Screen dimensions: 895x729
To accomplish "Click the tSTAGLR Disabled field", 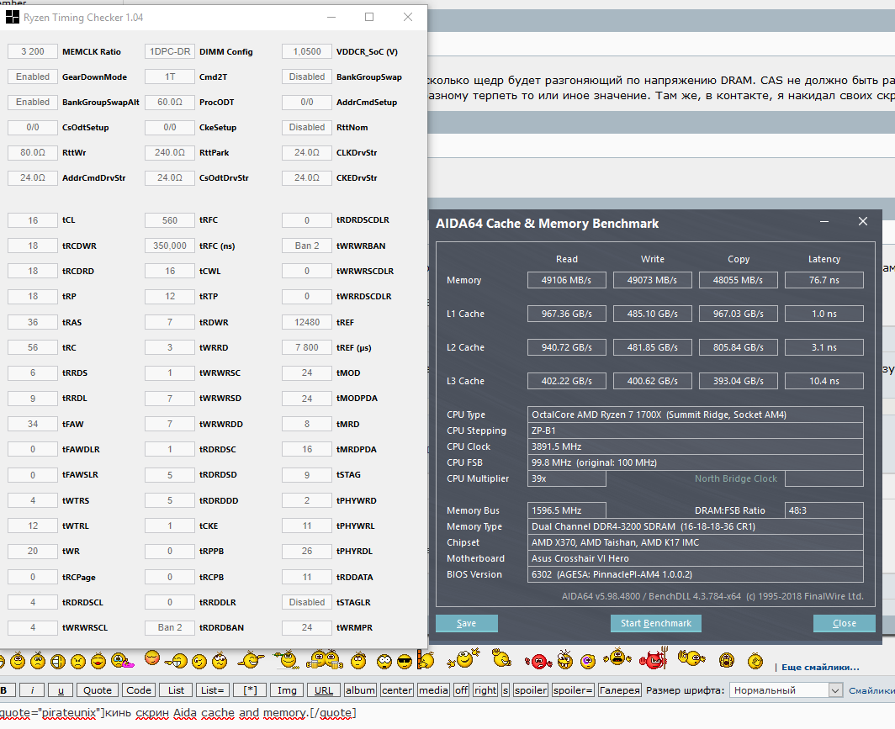I will tap(306, 602).
